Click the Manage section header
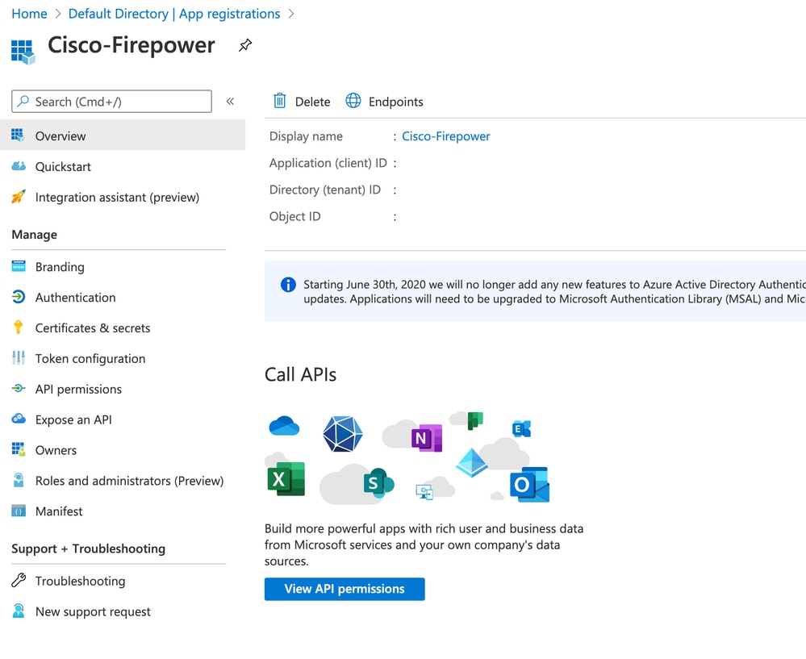This screenshot has height=659, width=806. [35, 235]
